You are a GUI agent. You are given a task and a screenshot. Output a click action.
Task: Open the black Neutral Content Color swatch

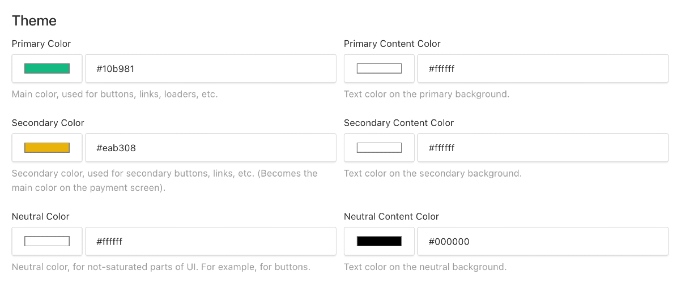[379, 241]
